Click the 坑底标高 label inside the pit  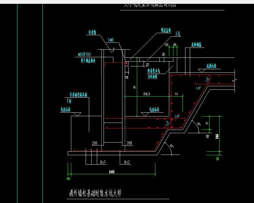[x=154, y=110]
